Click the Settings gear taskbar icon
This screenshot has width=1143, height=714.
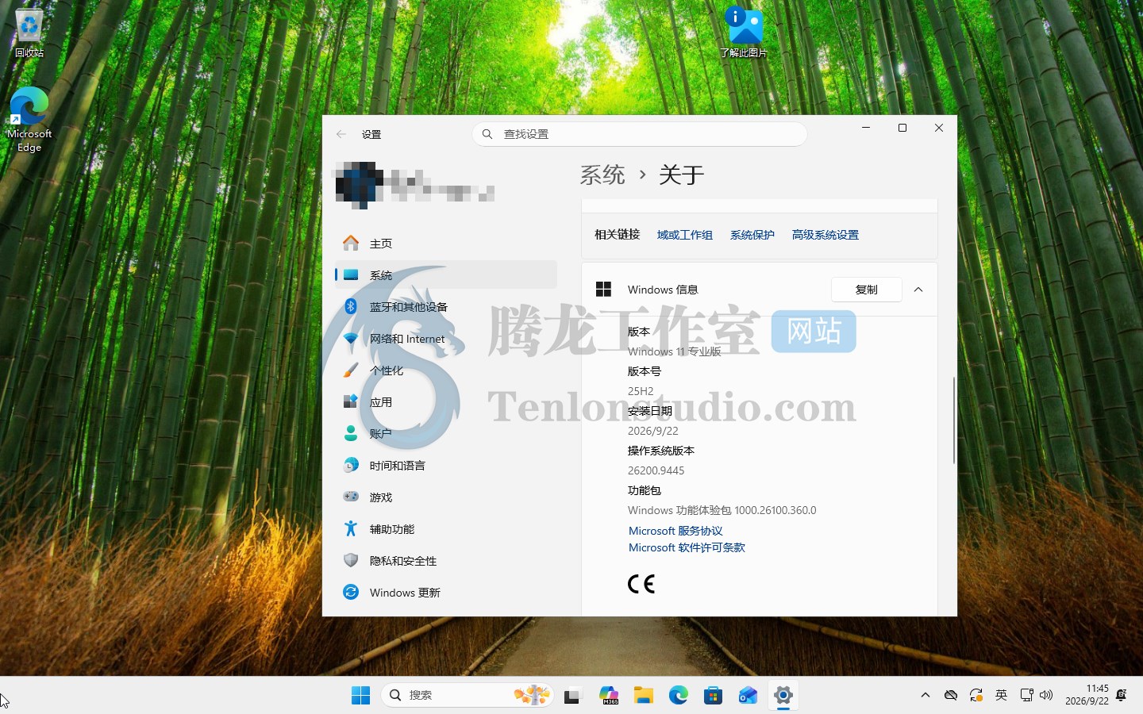point(783,696)
